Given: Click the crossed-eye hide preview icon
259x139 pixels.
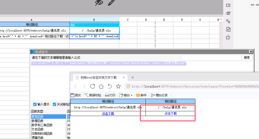Looking at the screenshot, I should tap(99, 3).
